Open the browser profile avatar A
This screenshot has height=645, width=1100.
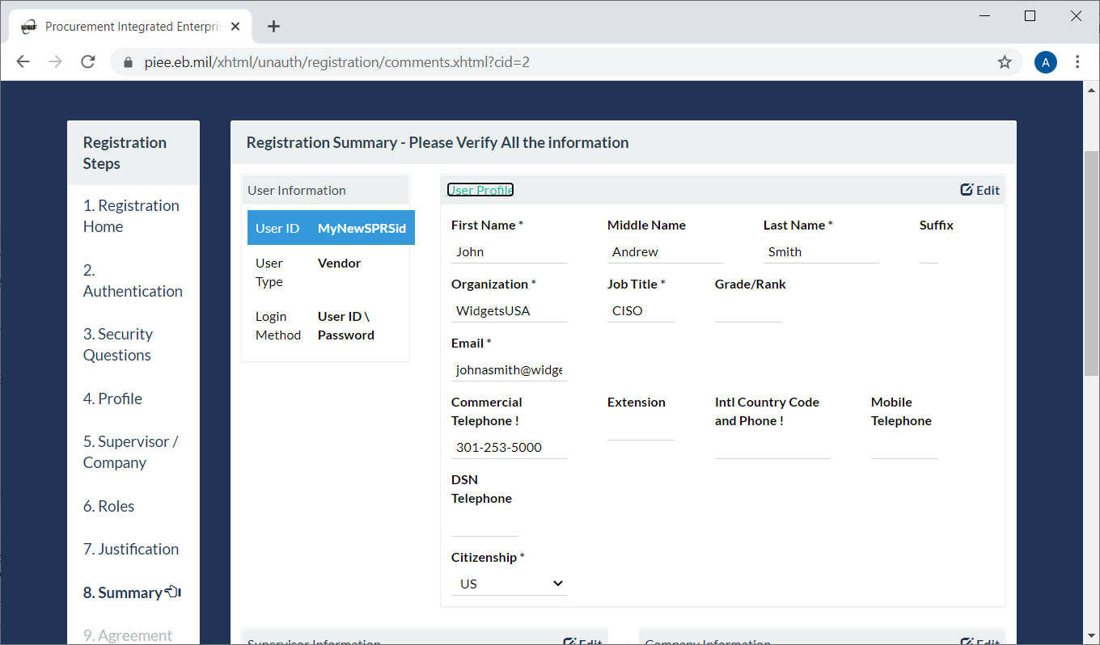tap(1045, 61)
